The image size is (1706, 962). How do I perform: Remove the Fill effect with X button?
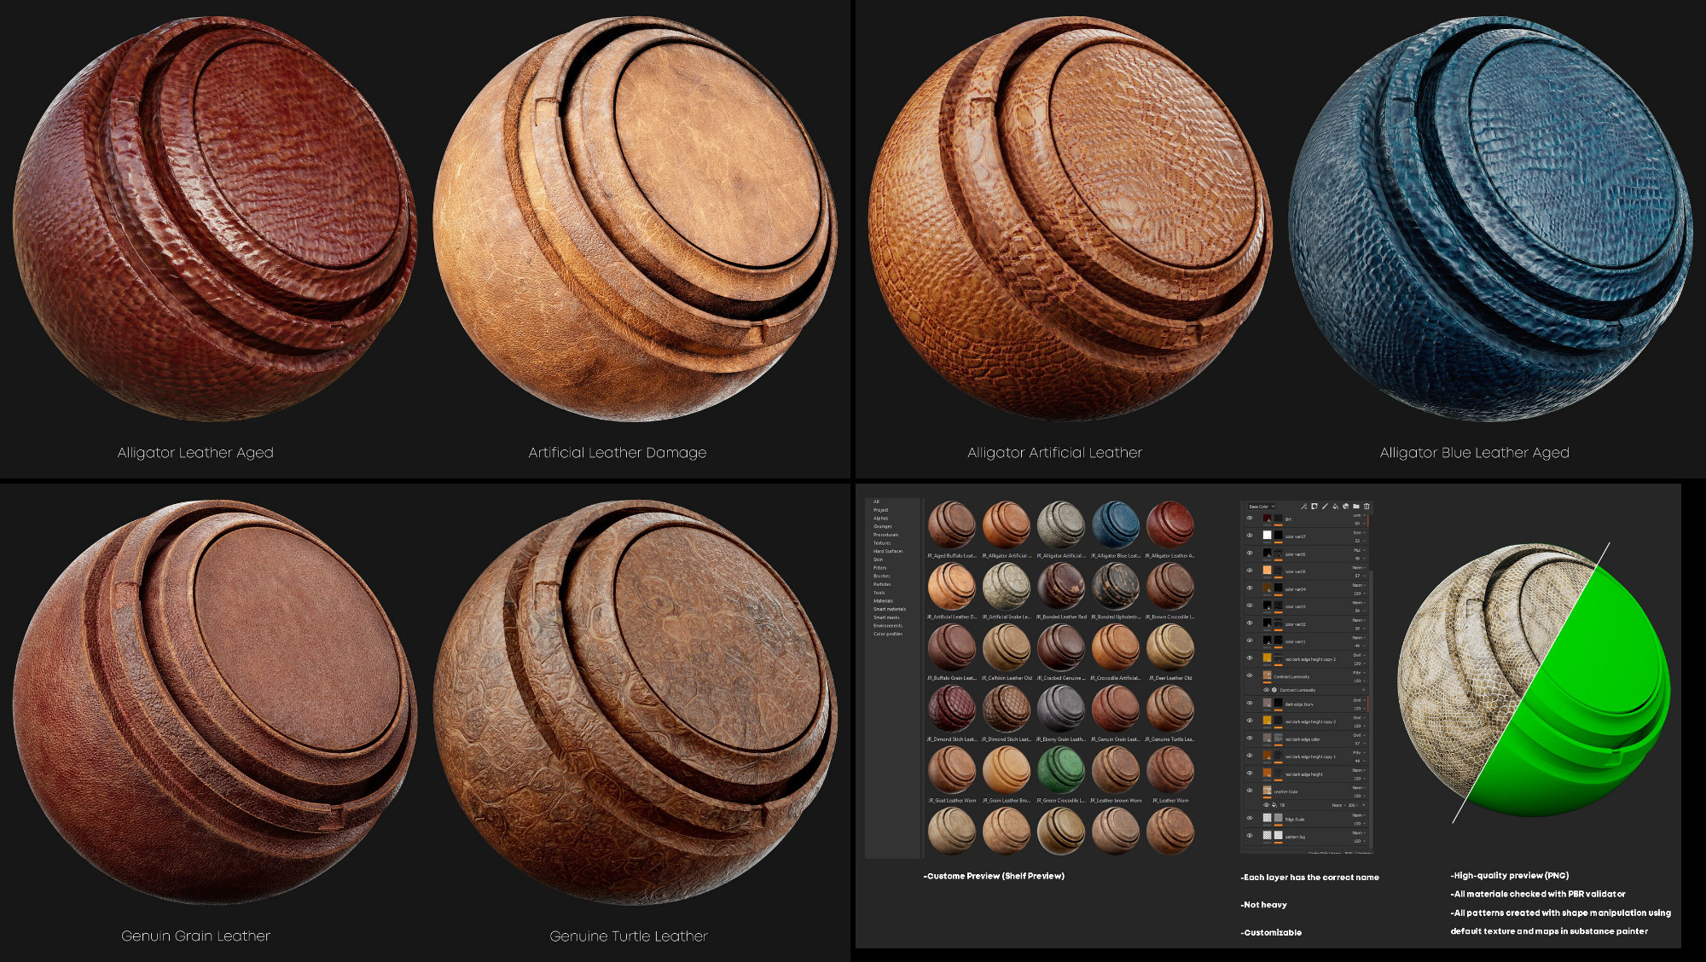point(1364,805)
